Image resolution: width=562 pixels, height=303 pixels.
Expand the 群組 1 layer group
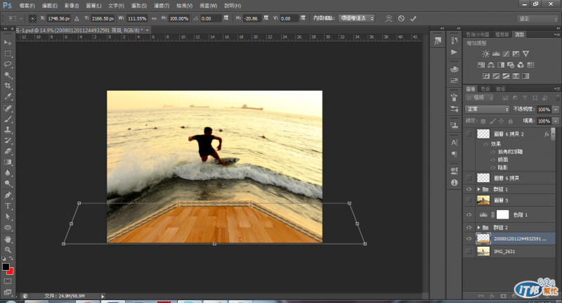(x=479, y=190)
